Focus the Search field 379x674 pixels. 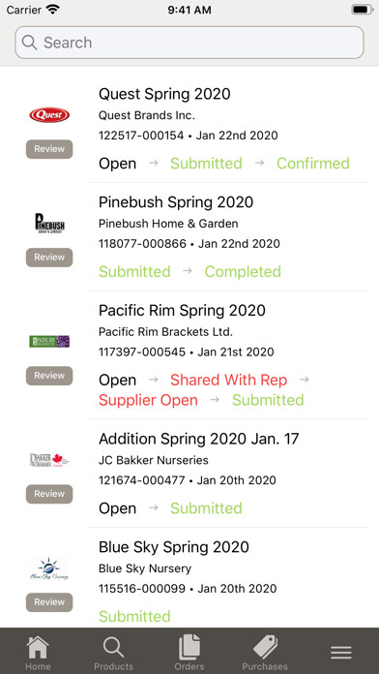click(x=189, y=43)
